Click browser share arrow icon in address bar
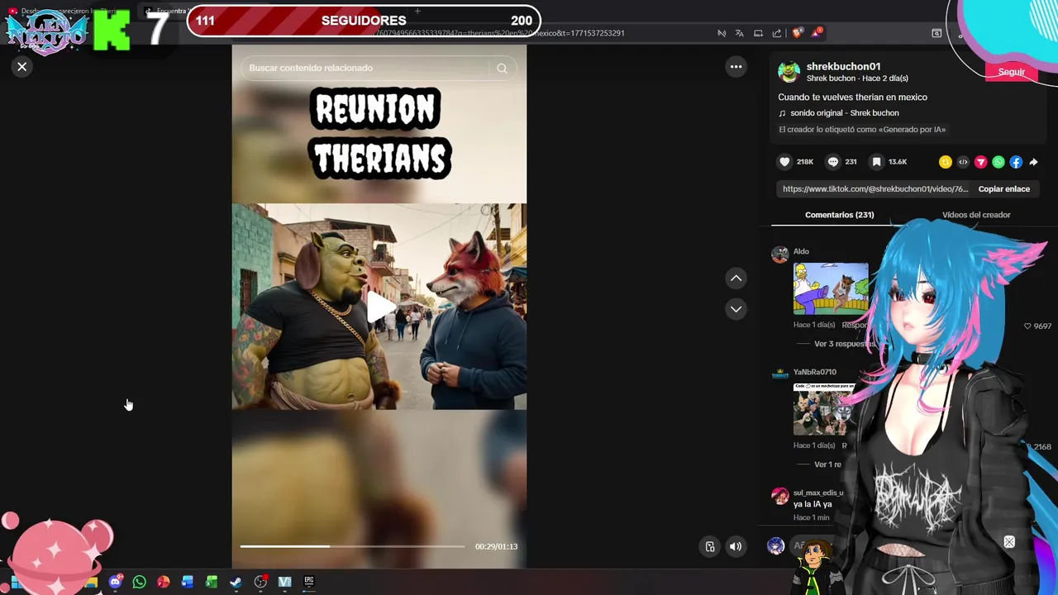 click(x=777, y=33)
